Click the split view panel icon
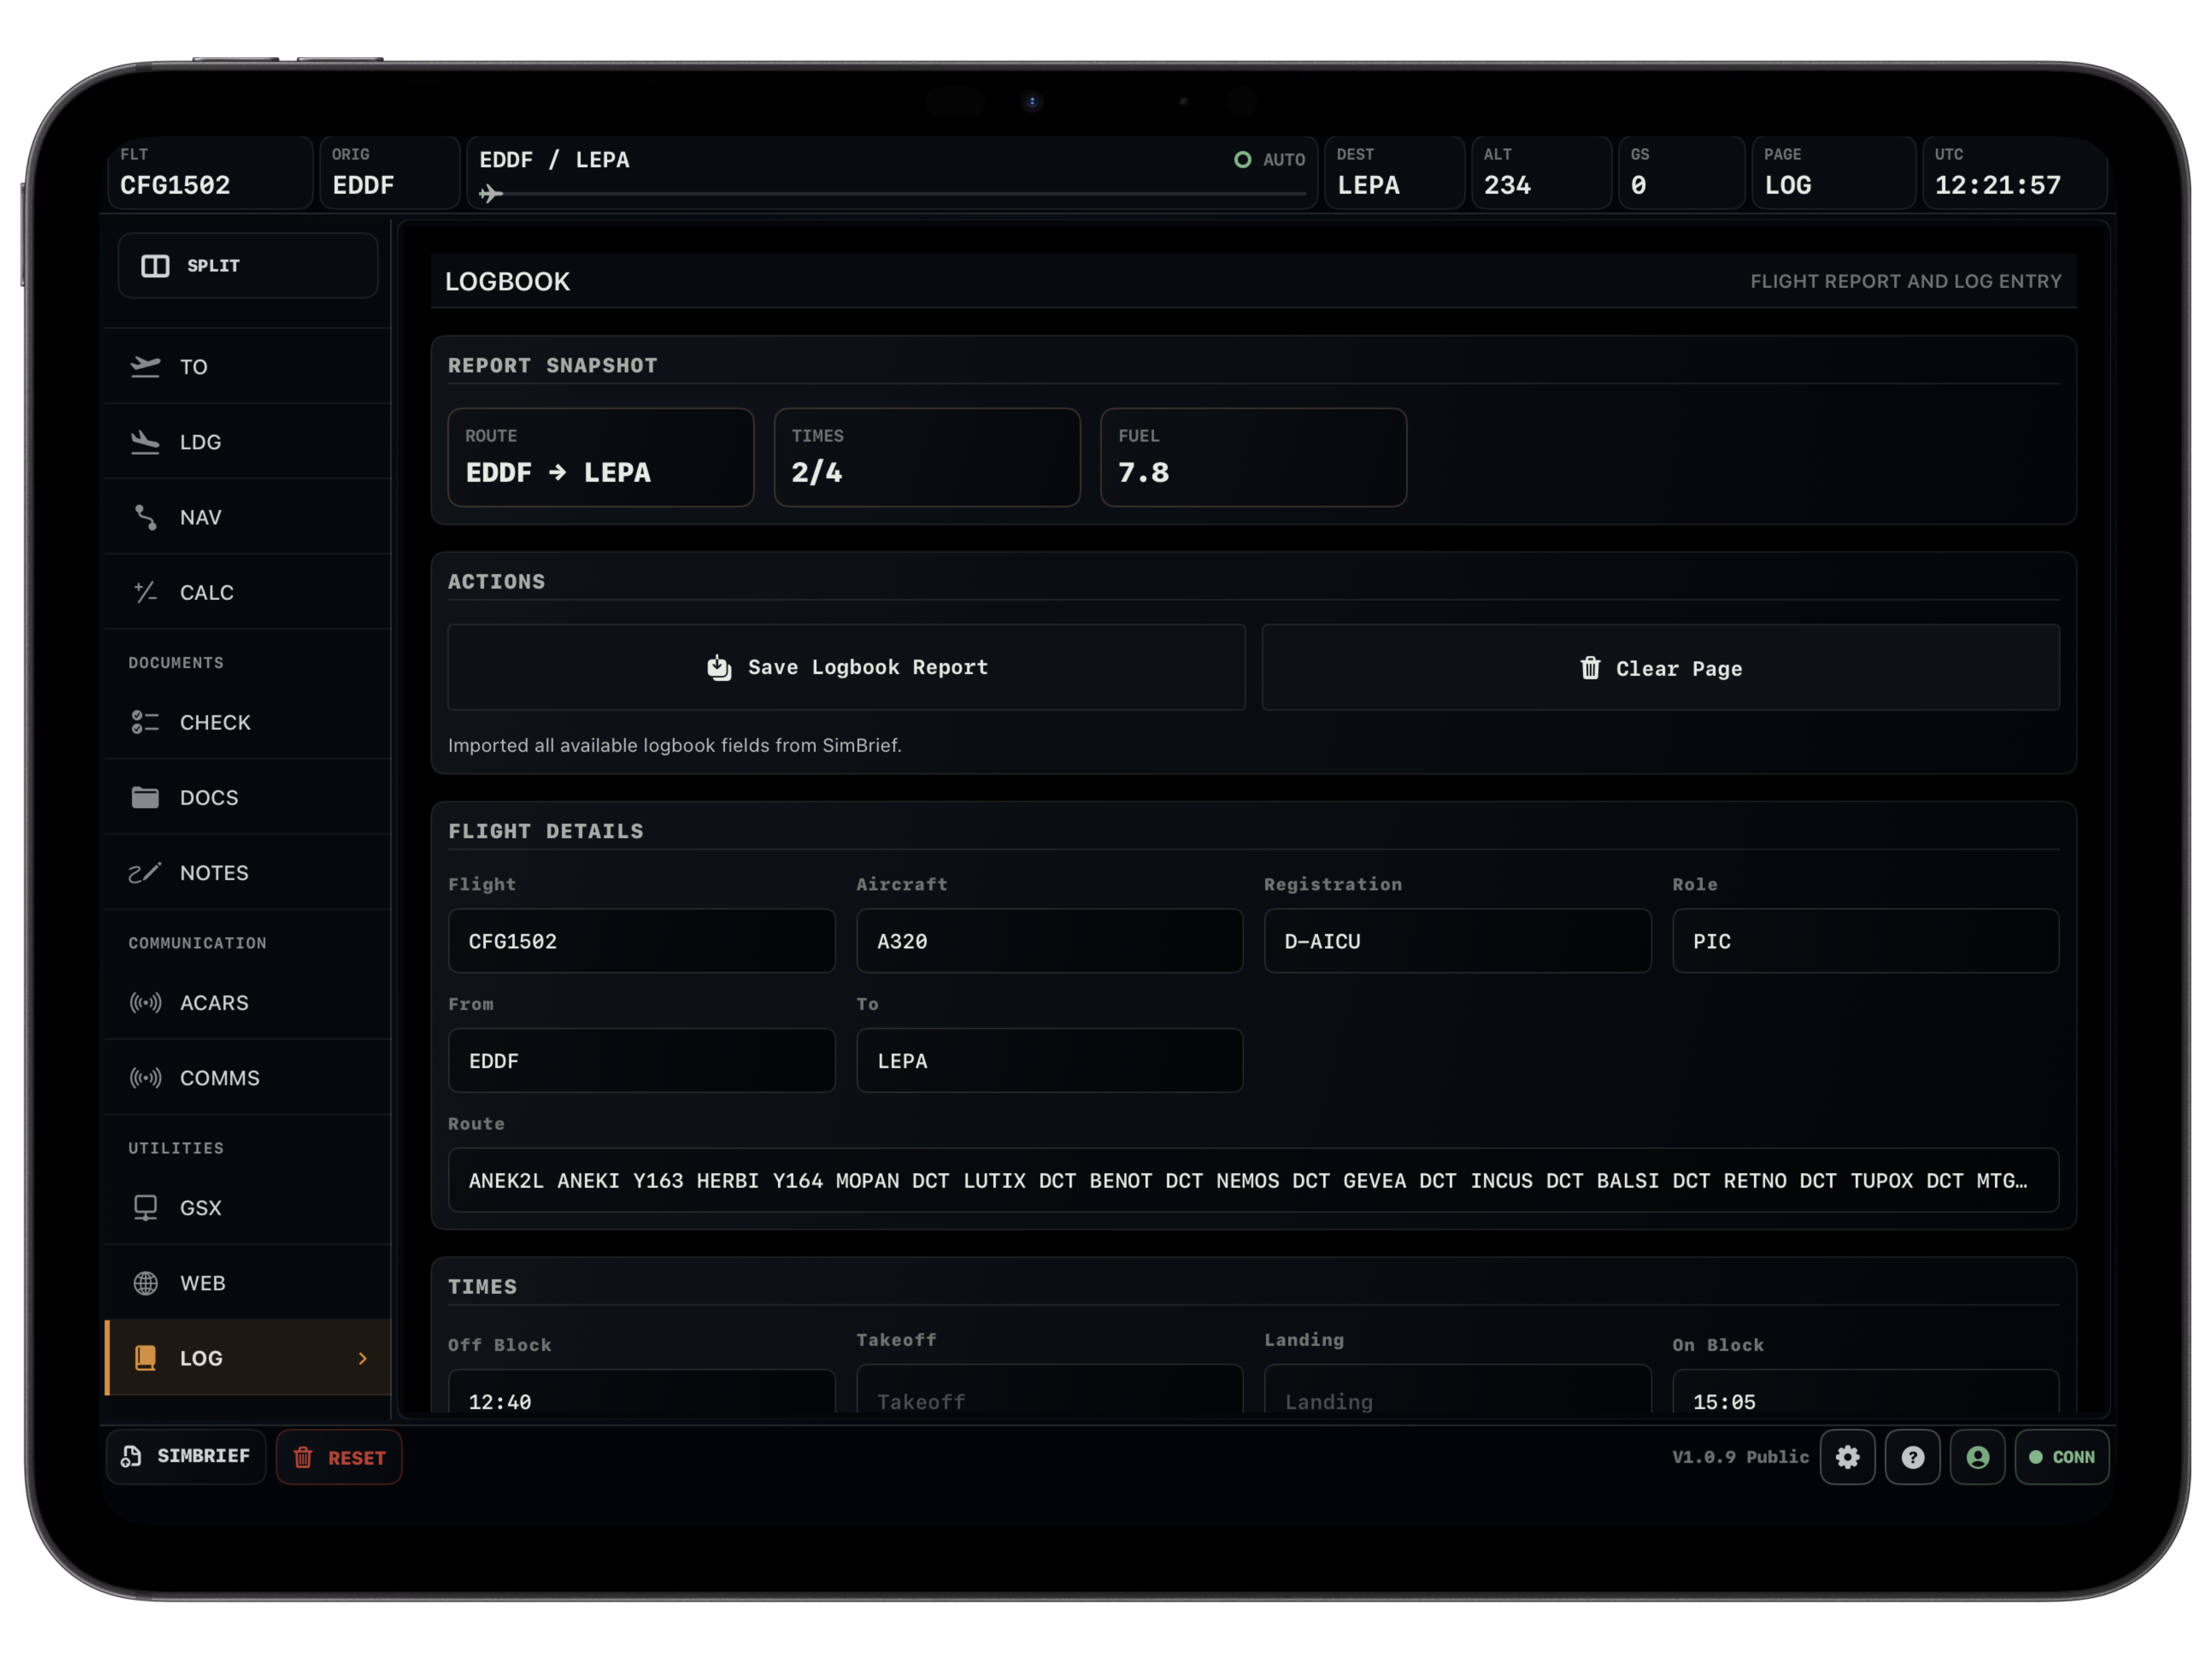2212x1659 pixels. [x=155, y=266]
